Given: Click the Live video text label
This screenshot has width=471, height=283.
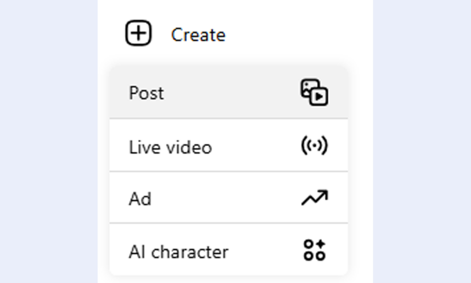Looking at the screenshot, I should point(170,148).
